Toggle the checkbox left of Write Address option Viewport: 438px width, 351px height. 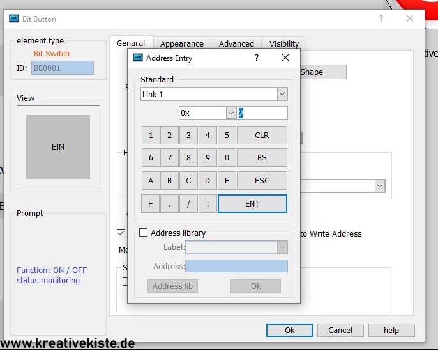[x=121, y=233]
